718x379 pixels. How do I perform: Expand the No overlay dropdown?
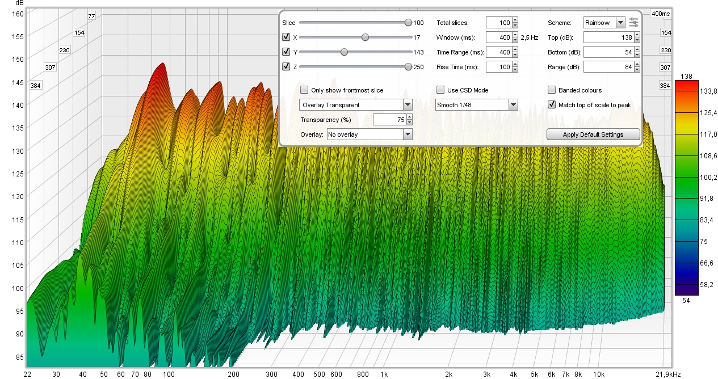point(407,134)
